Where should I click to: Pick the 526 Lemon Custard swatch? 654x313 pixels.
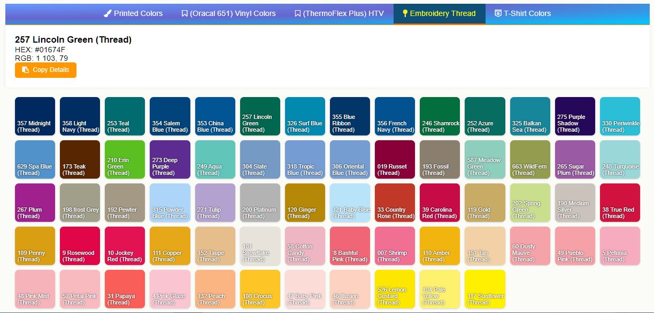[395, 288]
